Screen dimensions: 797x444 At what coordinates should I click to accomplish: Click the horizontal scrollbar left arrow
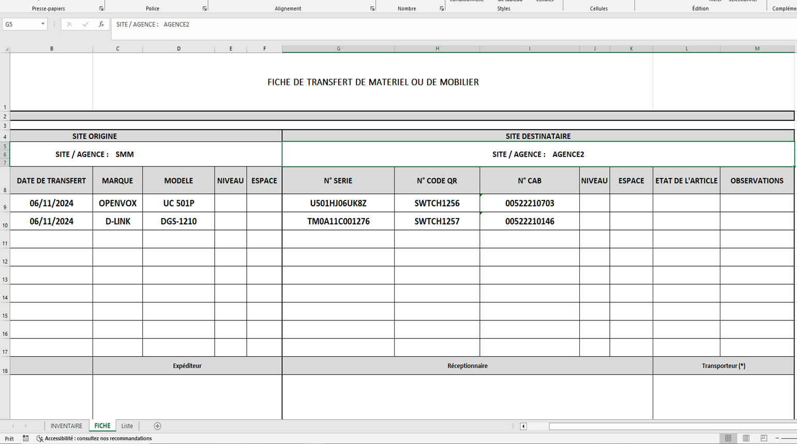point(523,426)
